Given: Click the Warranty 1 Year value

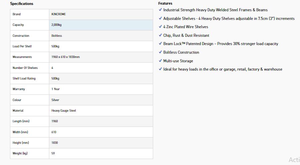Looking at the screenshot, I should (x=56, y=89).
